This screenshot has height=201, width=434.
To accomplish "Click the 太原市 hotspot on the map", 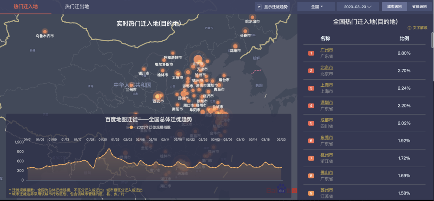I will click(x=177, y=74).
